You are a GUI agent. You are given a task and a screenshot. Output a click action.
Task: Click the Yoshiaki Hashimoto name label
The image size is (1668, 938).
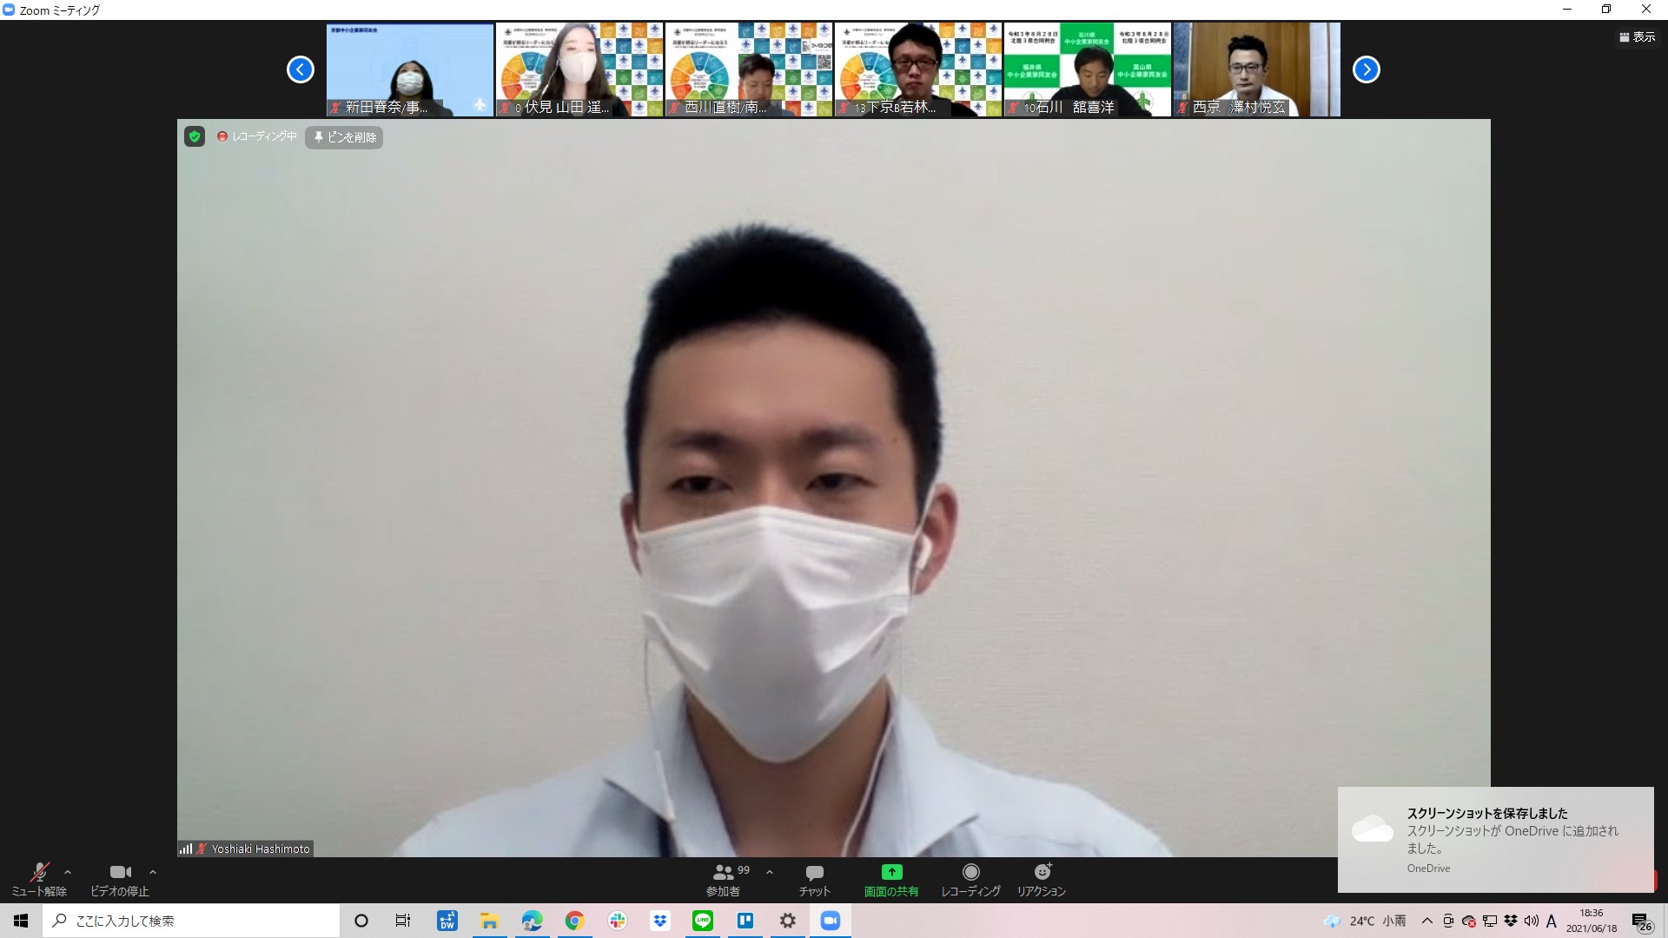(261, 849)
